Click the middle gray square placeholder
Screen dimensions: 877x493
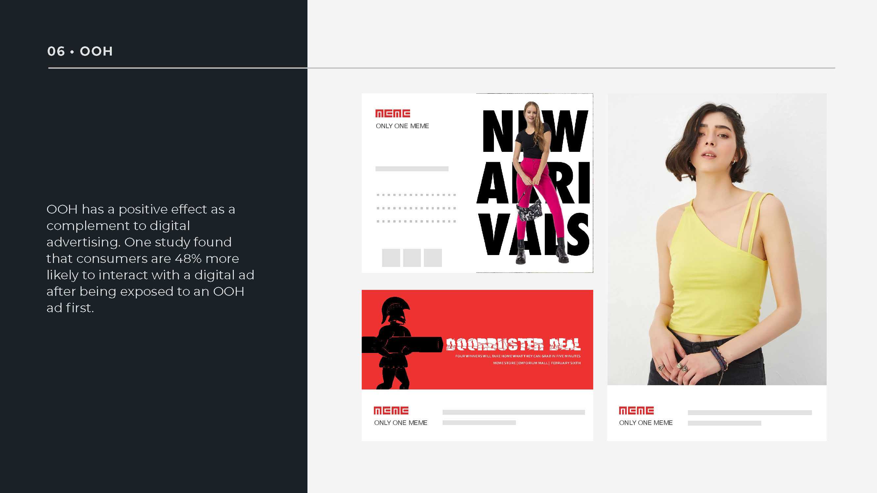[x=412, y=258]
